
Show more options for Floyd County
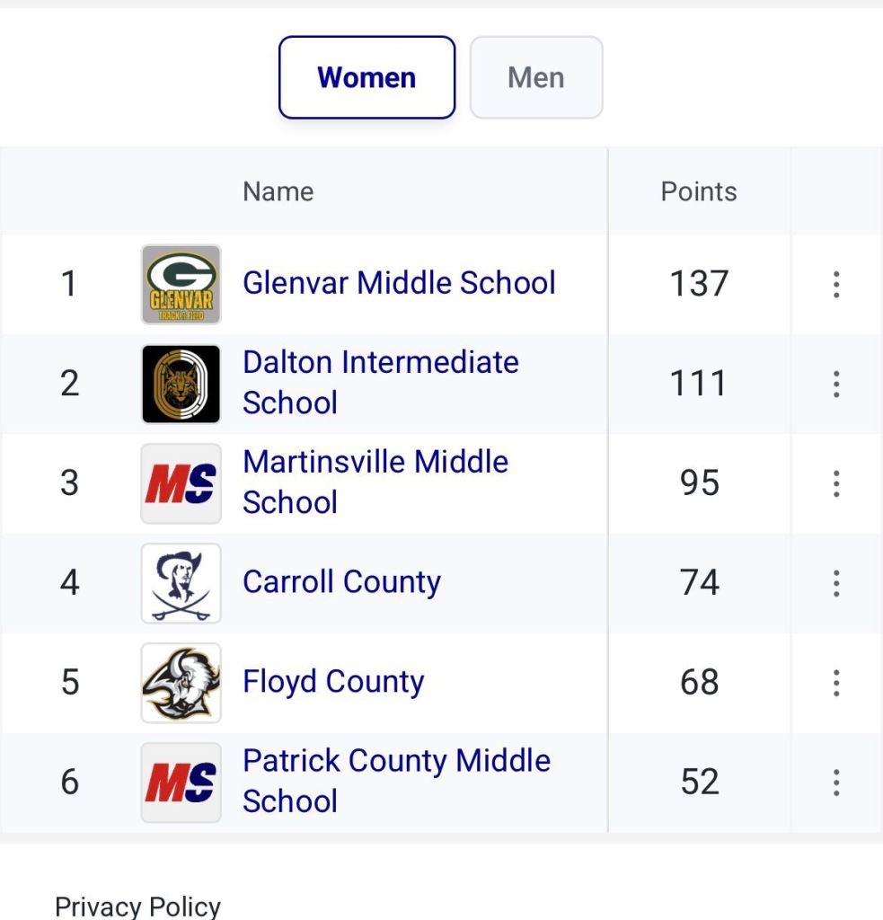click(x=835, y=683)
